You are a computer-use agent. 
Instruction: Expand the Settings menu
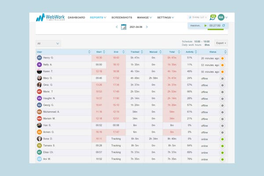pos(165,18)
